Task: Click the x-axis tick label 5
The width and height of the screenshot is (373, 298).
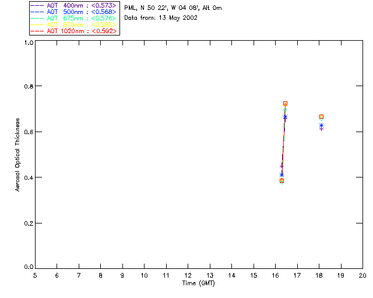Action: click(x=35, y=276)
